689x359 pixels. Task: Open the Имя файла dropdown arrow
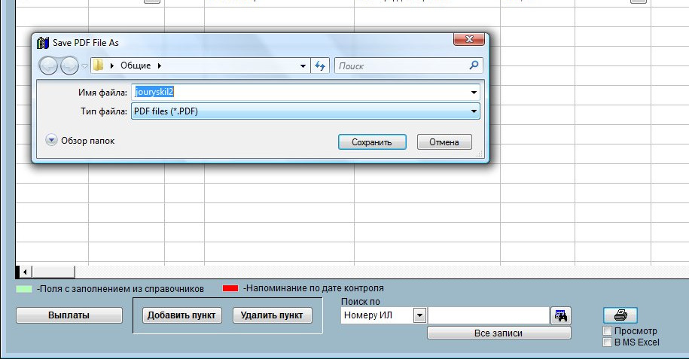coord(474,93)
